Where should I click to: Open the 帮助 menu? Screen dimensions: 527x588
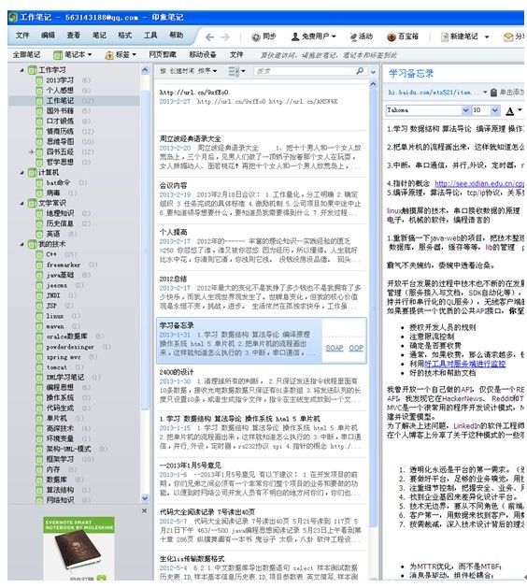click(177, 36)
